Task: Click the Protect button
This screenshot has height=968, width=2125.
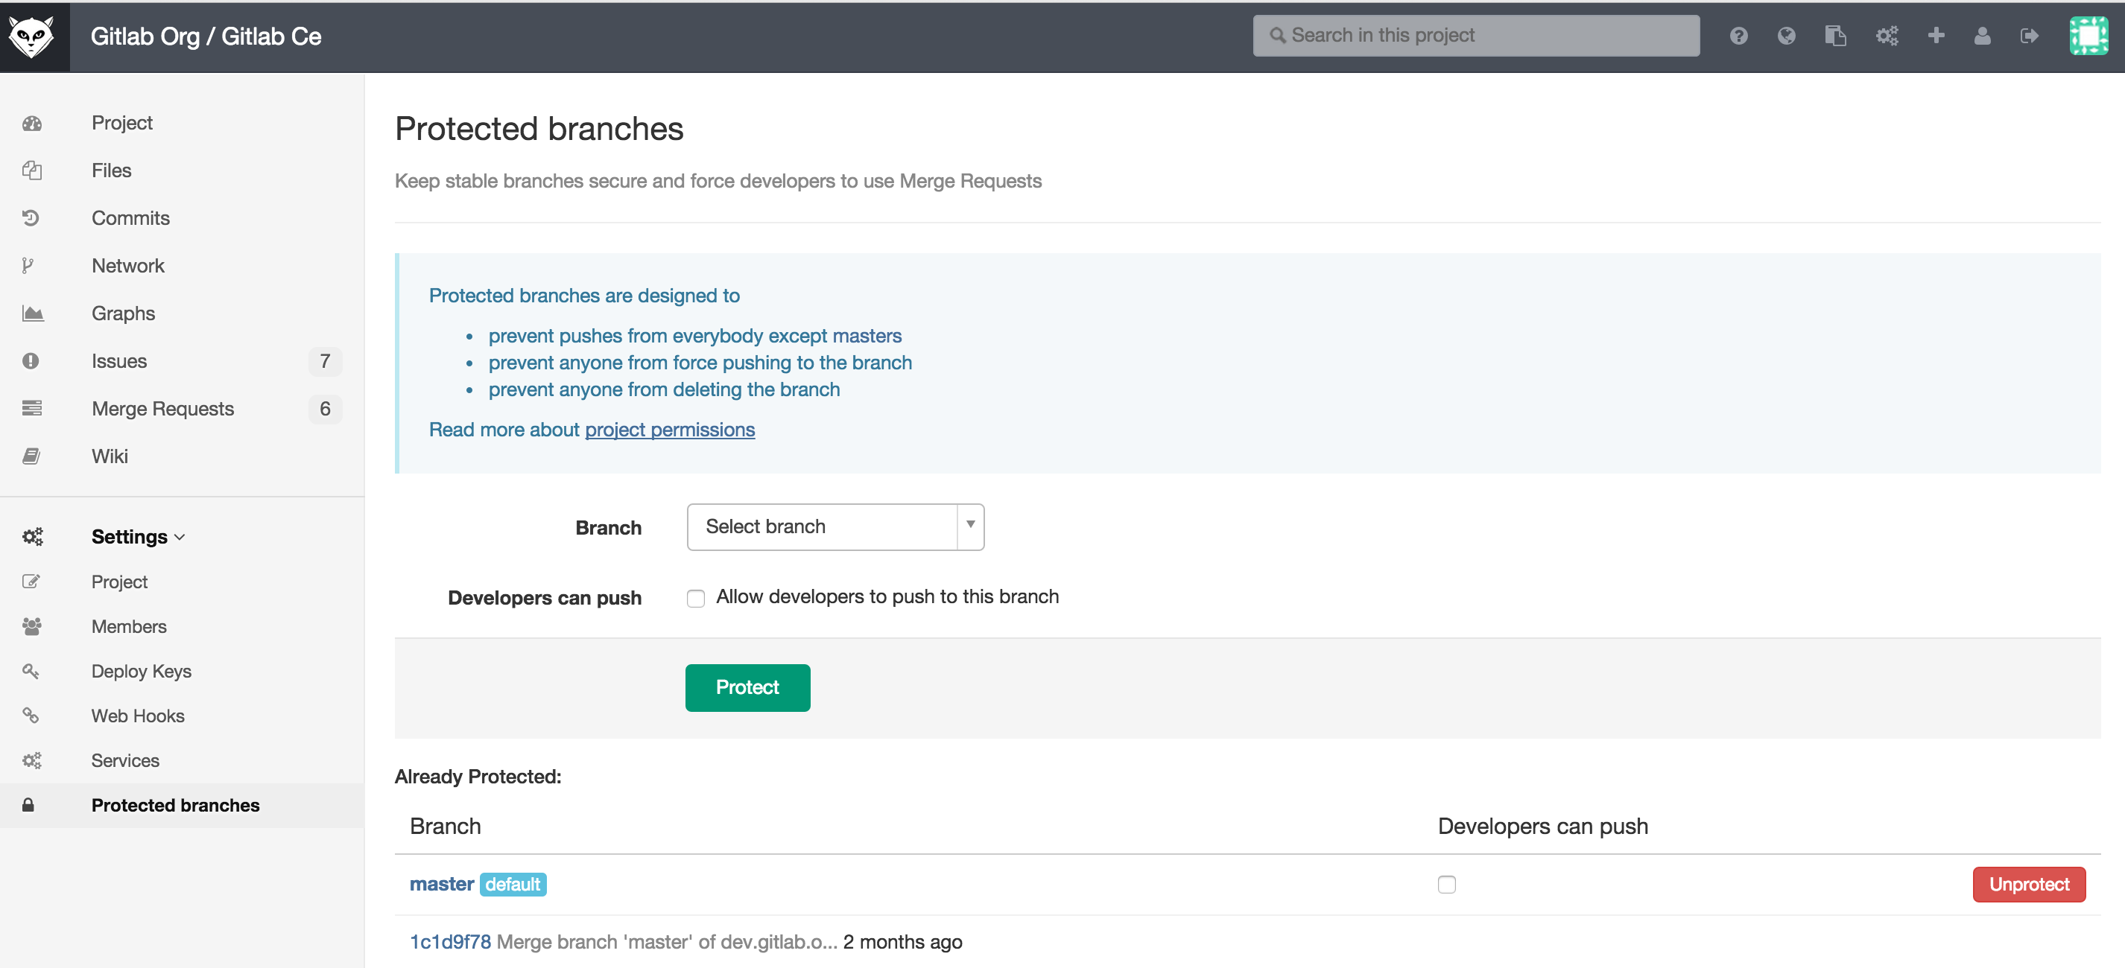Action: pos(747,685)
